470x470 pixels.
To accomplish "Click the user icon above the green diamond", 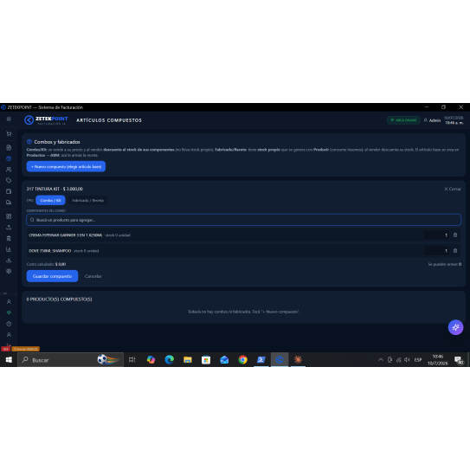I will pyautogui.click(x=9, y=302).
